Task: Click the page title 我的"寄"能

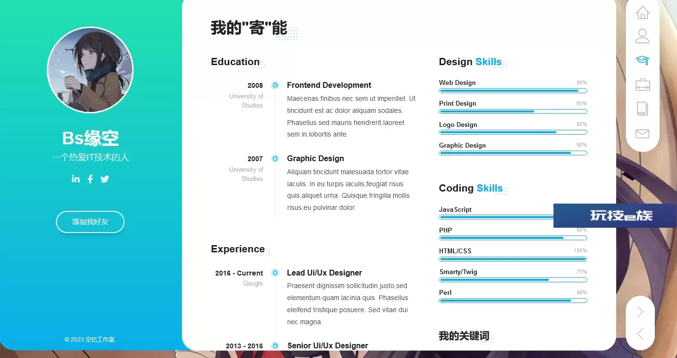Action: pos(249,28)
